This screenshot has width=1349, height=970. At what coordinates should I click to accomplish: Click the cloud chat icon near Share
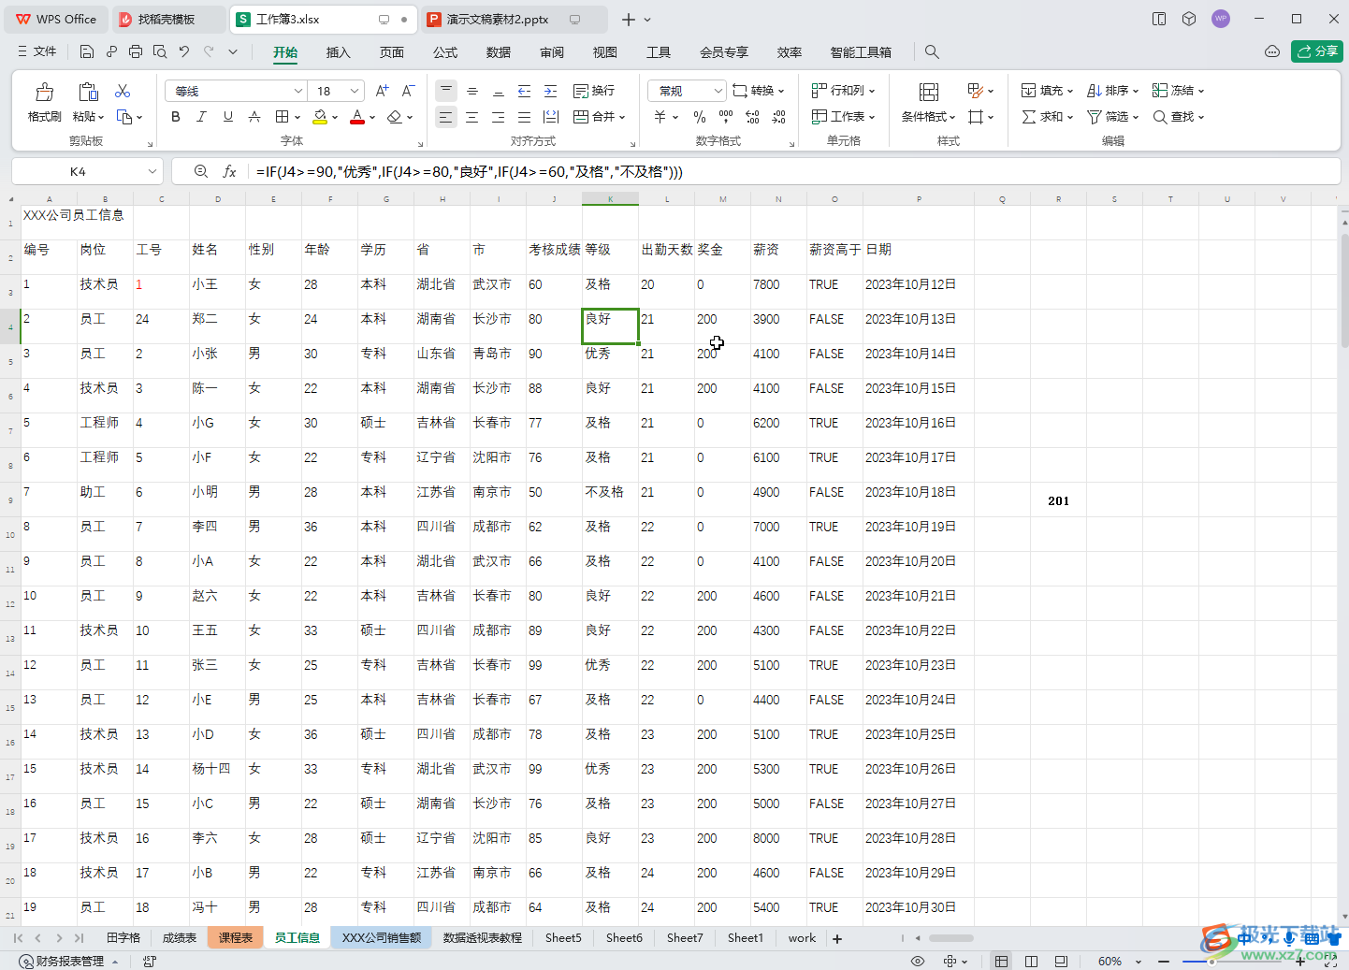1272,51
